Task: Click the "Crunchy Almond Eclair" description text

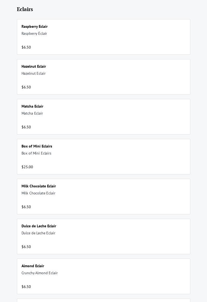Action: pyautogui.click(x=40, y=273)
